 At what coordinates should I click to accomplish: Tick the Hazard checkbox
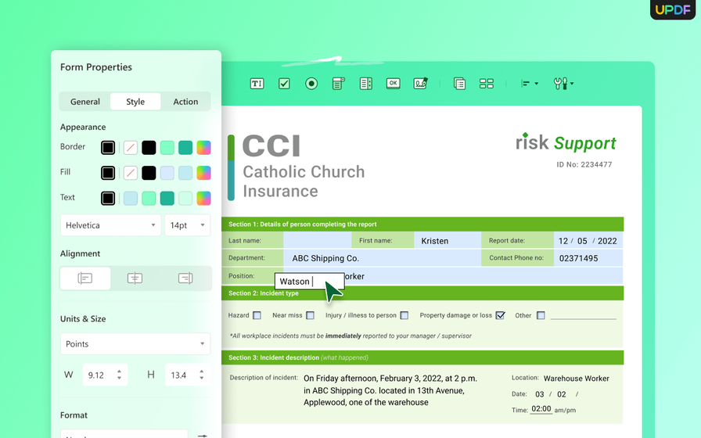[x=257, y=316]
